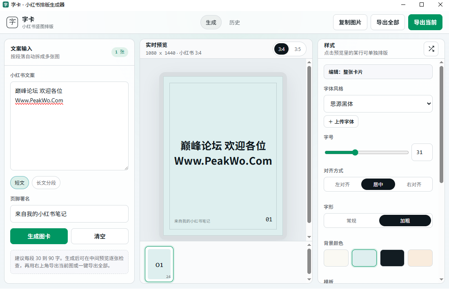Click the 复制图片 button
Image resolution: width=449 pixels, height=289 pixels.
click(350, 22)
